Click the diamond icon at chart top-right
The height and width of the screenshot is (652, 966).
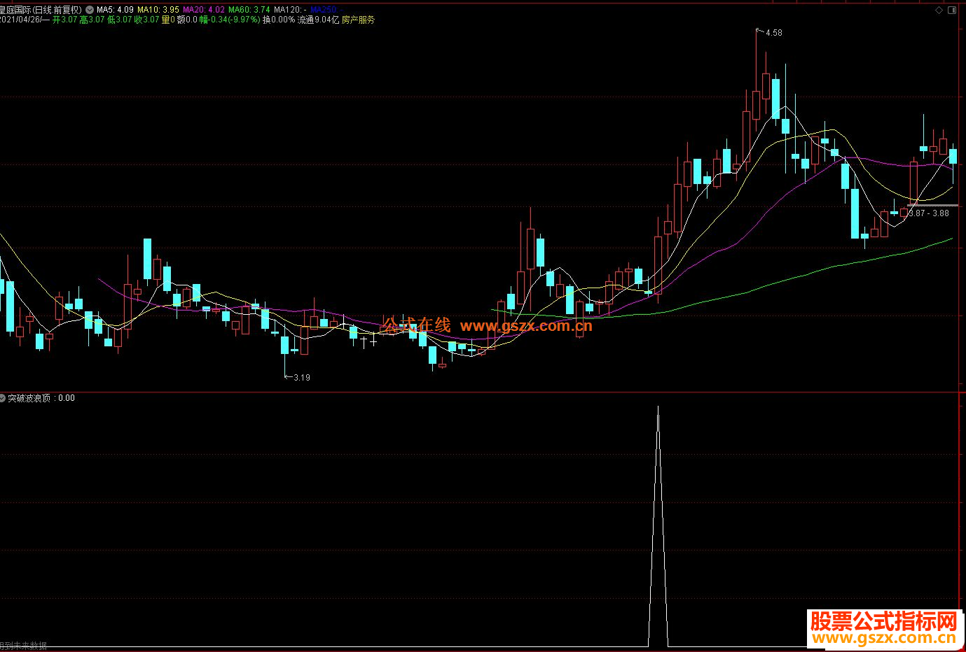[x=939, y=10]
